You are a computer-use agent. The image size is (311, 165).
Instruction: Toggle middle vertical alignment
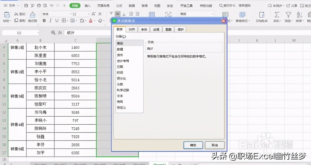(118, 14)
